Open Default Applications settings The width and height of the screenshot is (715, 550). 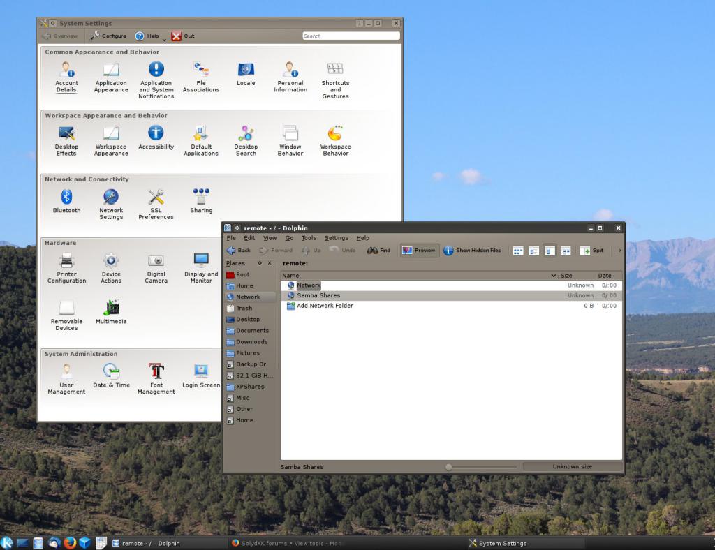click(201, 141)
